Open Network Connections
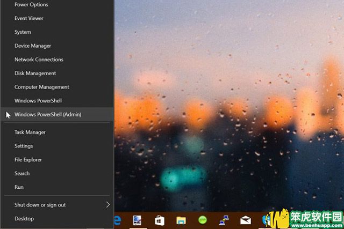The width and height of the screenshot is (344, 229). click(57, 60)
